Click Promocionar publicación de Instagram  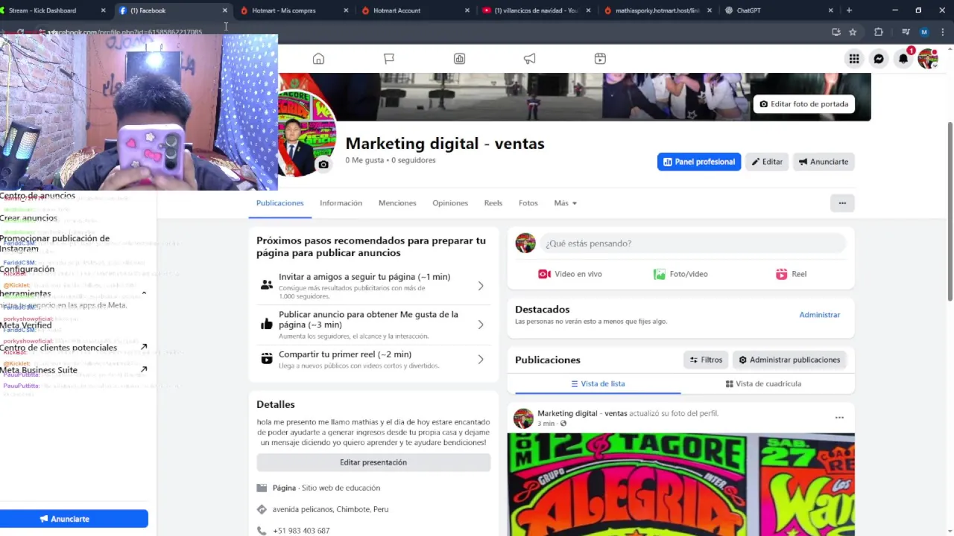[x=54, y=243]
